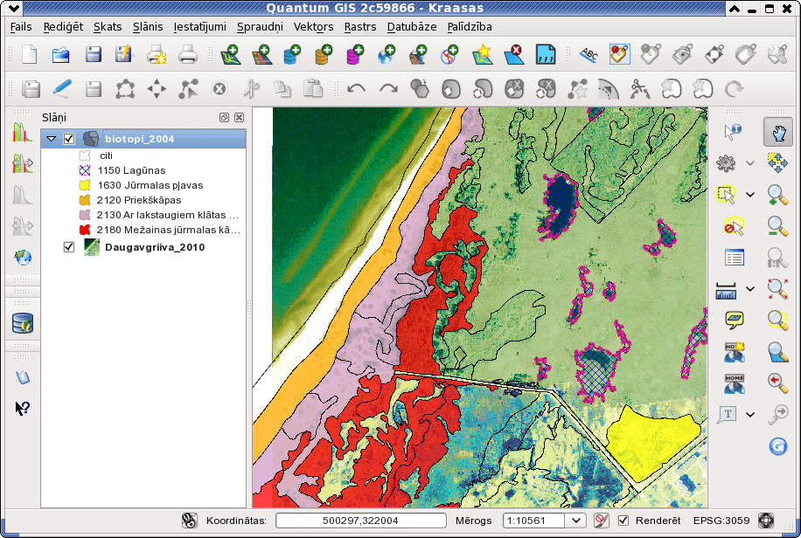
Task: Click the Redo arrow icon
Action: point(388,89)
